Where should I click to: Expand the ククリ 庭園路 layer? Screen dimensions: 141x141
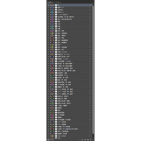click(x=54, y=124)
